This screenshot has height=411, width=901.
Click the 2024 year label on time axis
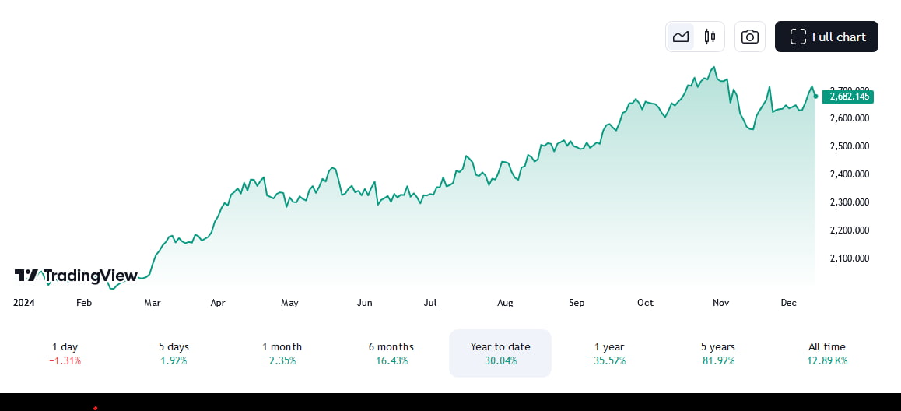pos(24,303)
